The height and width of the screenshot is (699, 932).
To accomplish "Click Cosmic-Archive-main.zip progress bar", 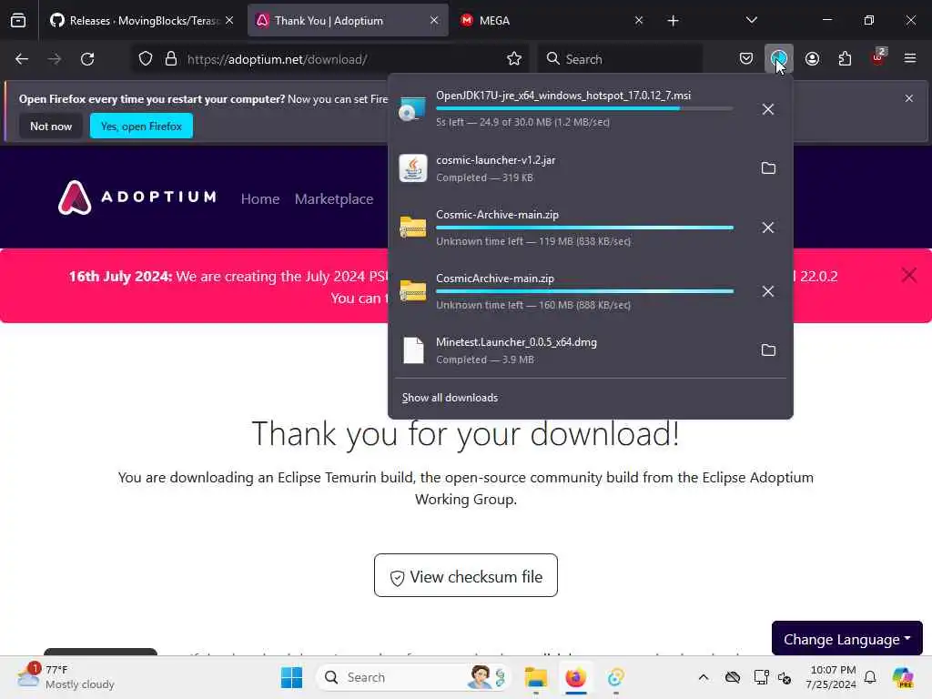I will point(585,228).
